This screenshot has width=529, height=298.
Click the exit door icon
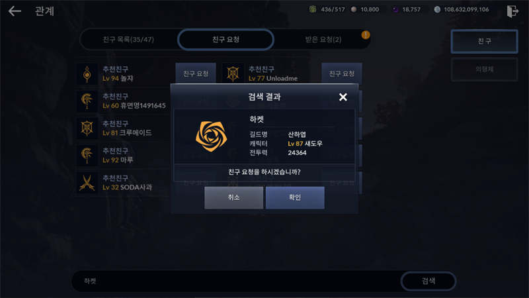pos(512,11)
